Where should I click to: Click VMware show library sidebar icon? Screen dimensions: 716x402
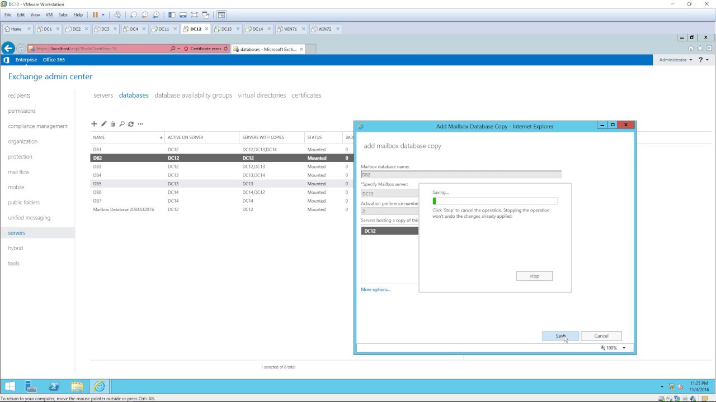pyautogui.click(x=172, y=15)
